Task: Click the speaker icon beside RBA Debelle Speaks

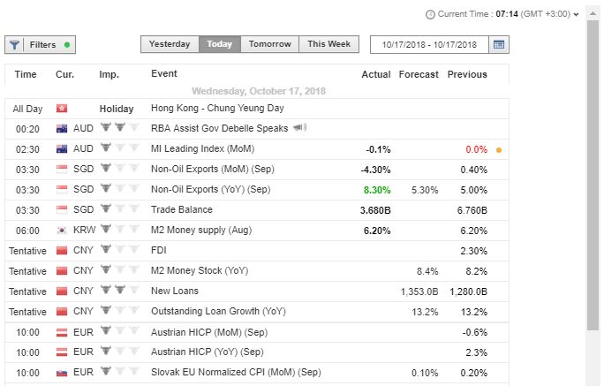Action: point(300,128)
